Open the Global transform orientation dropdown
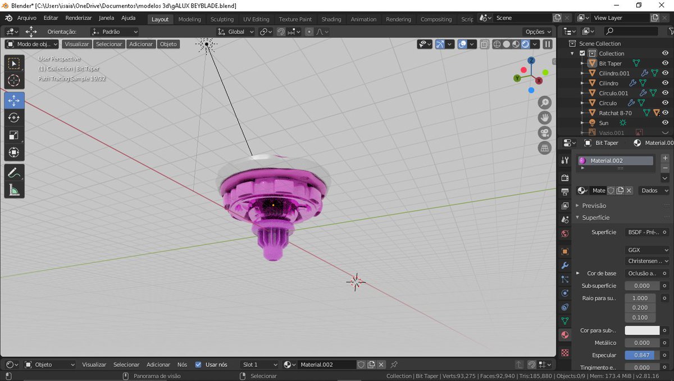This screenshot has height=381, width=674. click(236, 32)
